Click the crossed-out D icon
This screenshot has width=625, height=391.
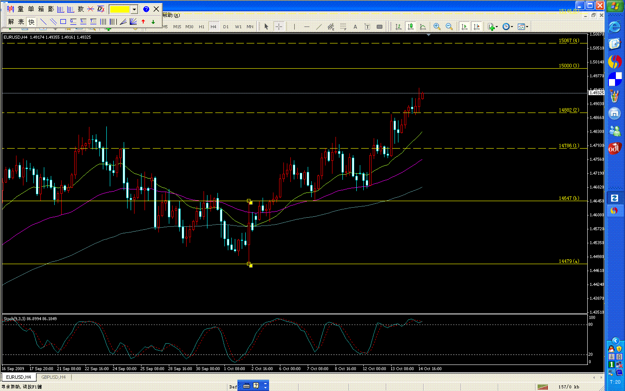101,9
